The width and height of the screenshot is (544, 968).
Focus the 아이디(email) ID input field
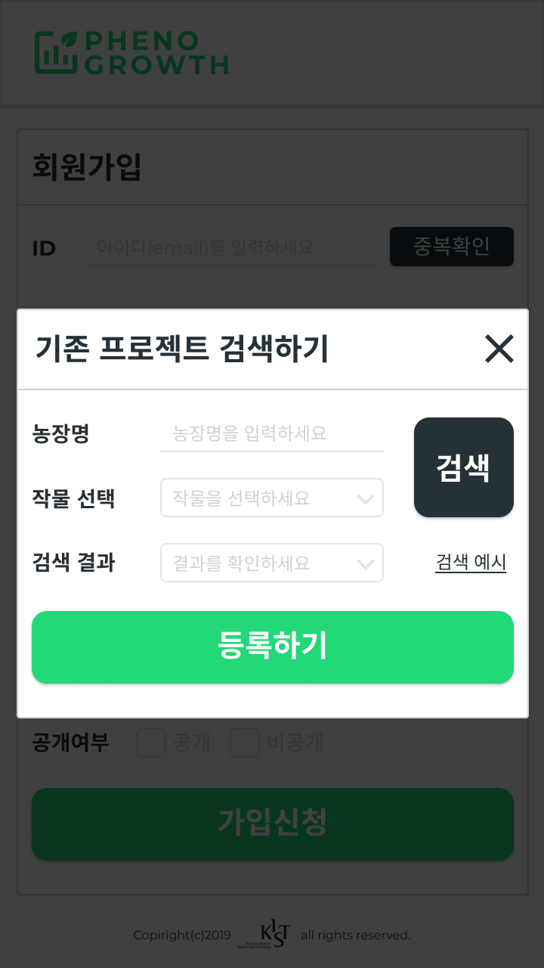click(x=230, y=248)
